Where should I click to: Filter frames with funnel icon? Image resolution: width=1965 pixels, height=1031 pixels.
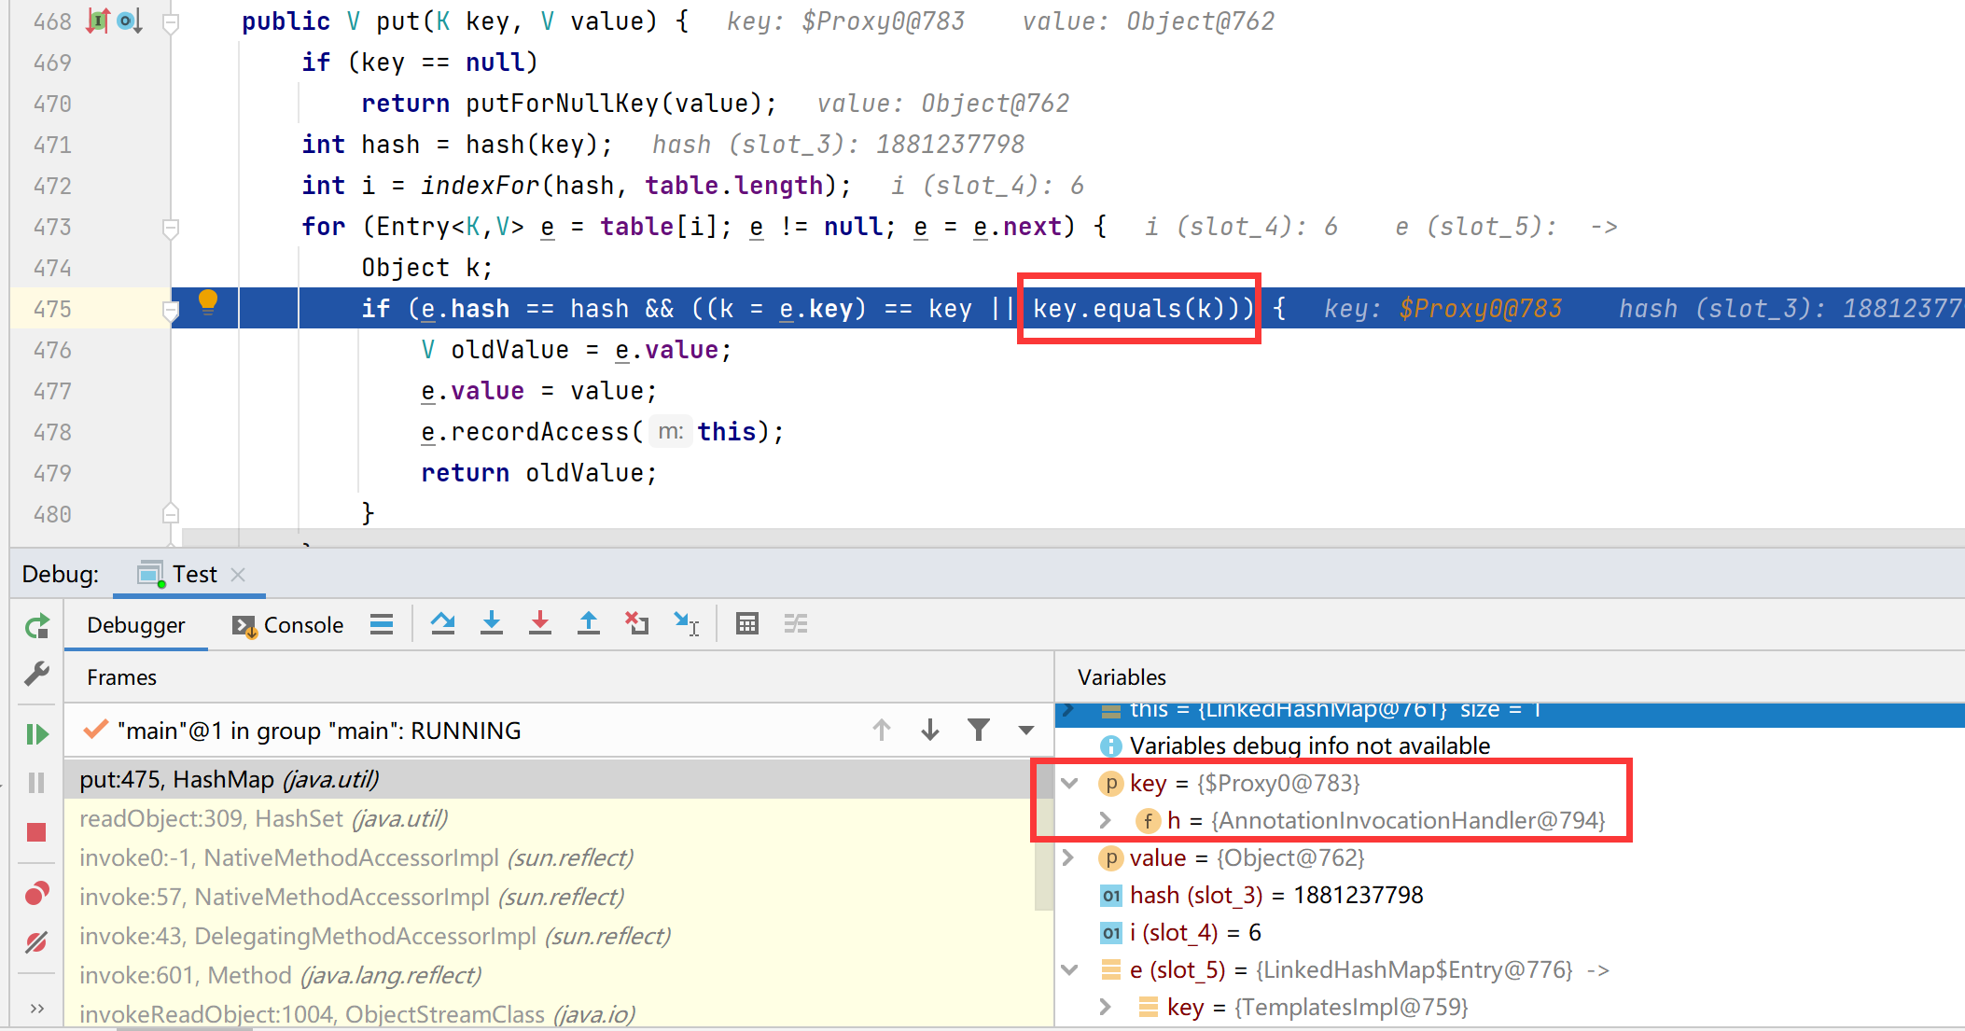tap(979, 730)
